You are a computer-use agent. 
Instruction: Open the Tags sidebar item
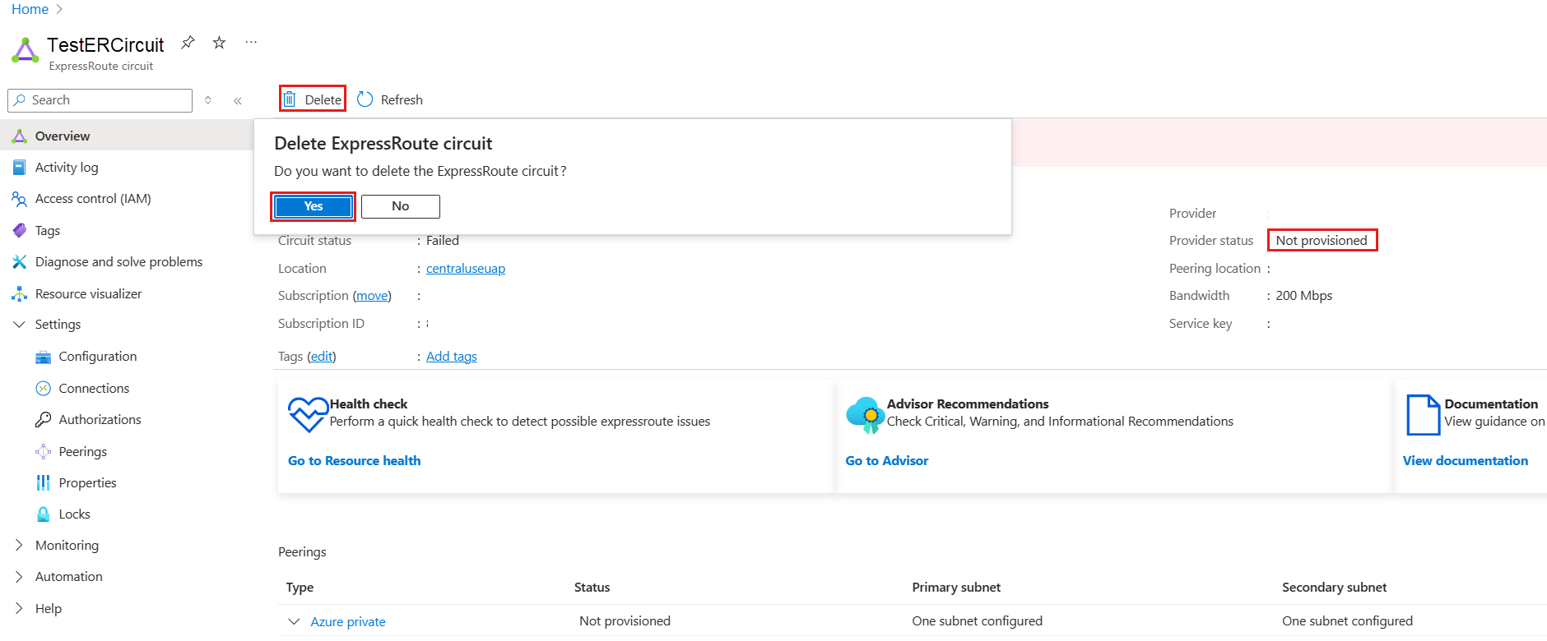[48, 231]
